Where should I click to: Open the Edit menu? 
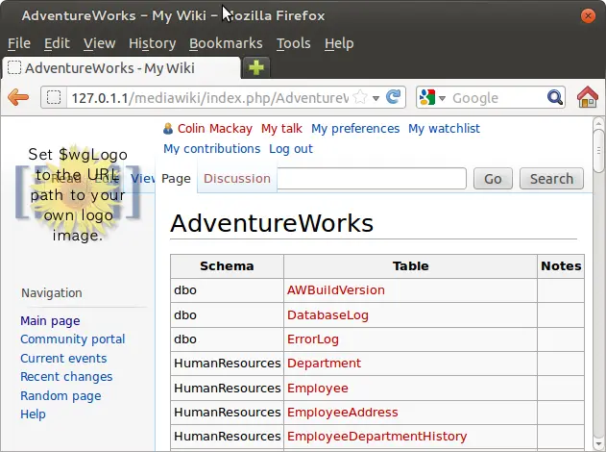(x=57, y=43)
